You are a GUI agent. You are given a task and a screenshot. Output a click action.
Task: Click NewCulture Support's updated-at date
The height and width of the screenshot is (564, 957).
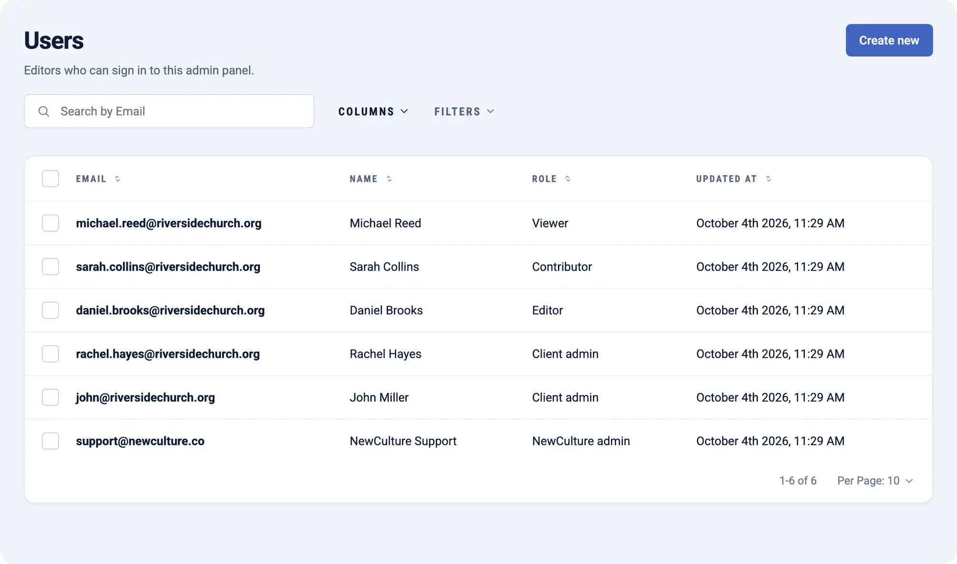click(x=770, y=441)
